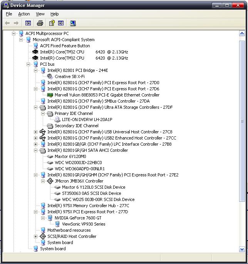Click the Maxtor 6Y120M0 disk icon
The height and width of the screenshot is (264, 248).
coord(50,156)
